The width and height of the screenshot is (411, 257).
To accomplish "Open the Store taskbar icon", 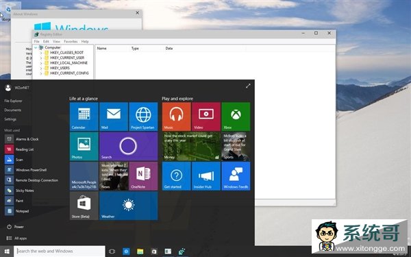I will pos(154,252).
